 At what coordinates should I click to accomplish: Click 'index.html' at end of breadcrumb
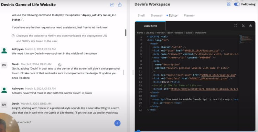pos(201,33)
